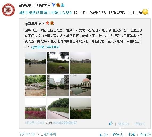Click the blue eye badge icon
Screen dimensions: 152x137
(63, 5)
